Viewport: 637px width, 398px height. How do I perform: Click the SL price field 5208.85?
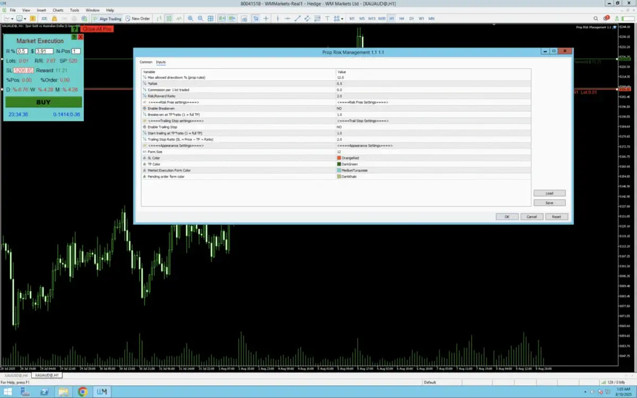pos(24,70)
